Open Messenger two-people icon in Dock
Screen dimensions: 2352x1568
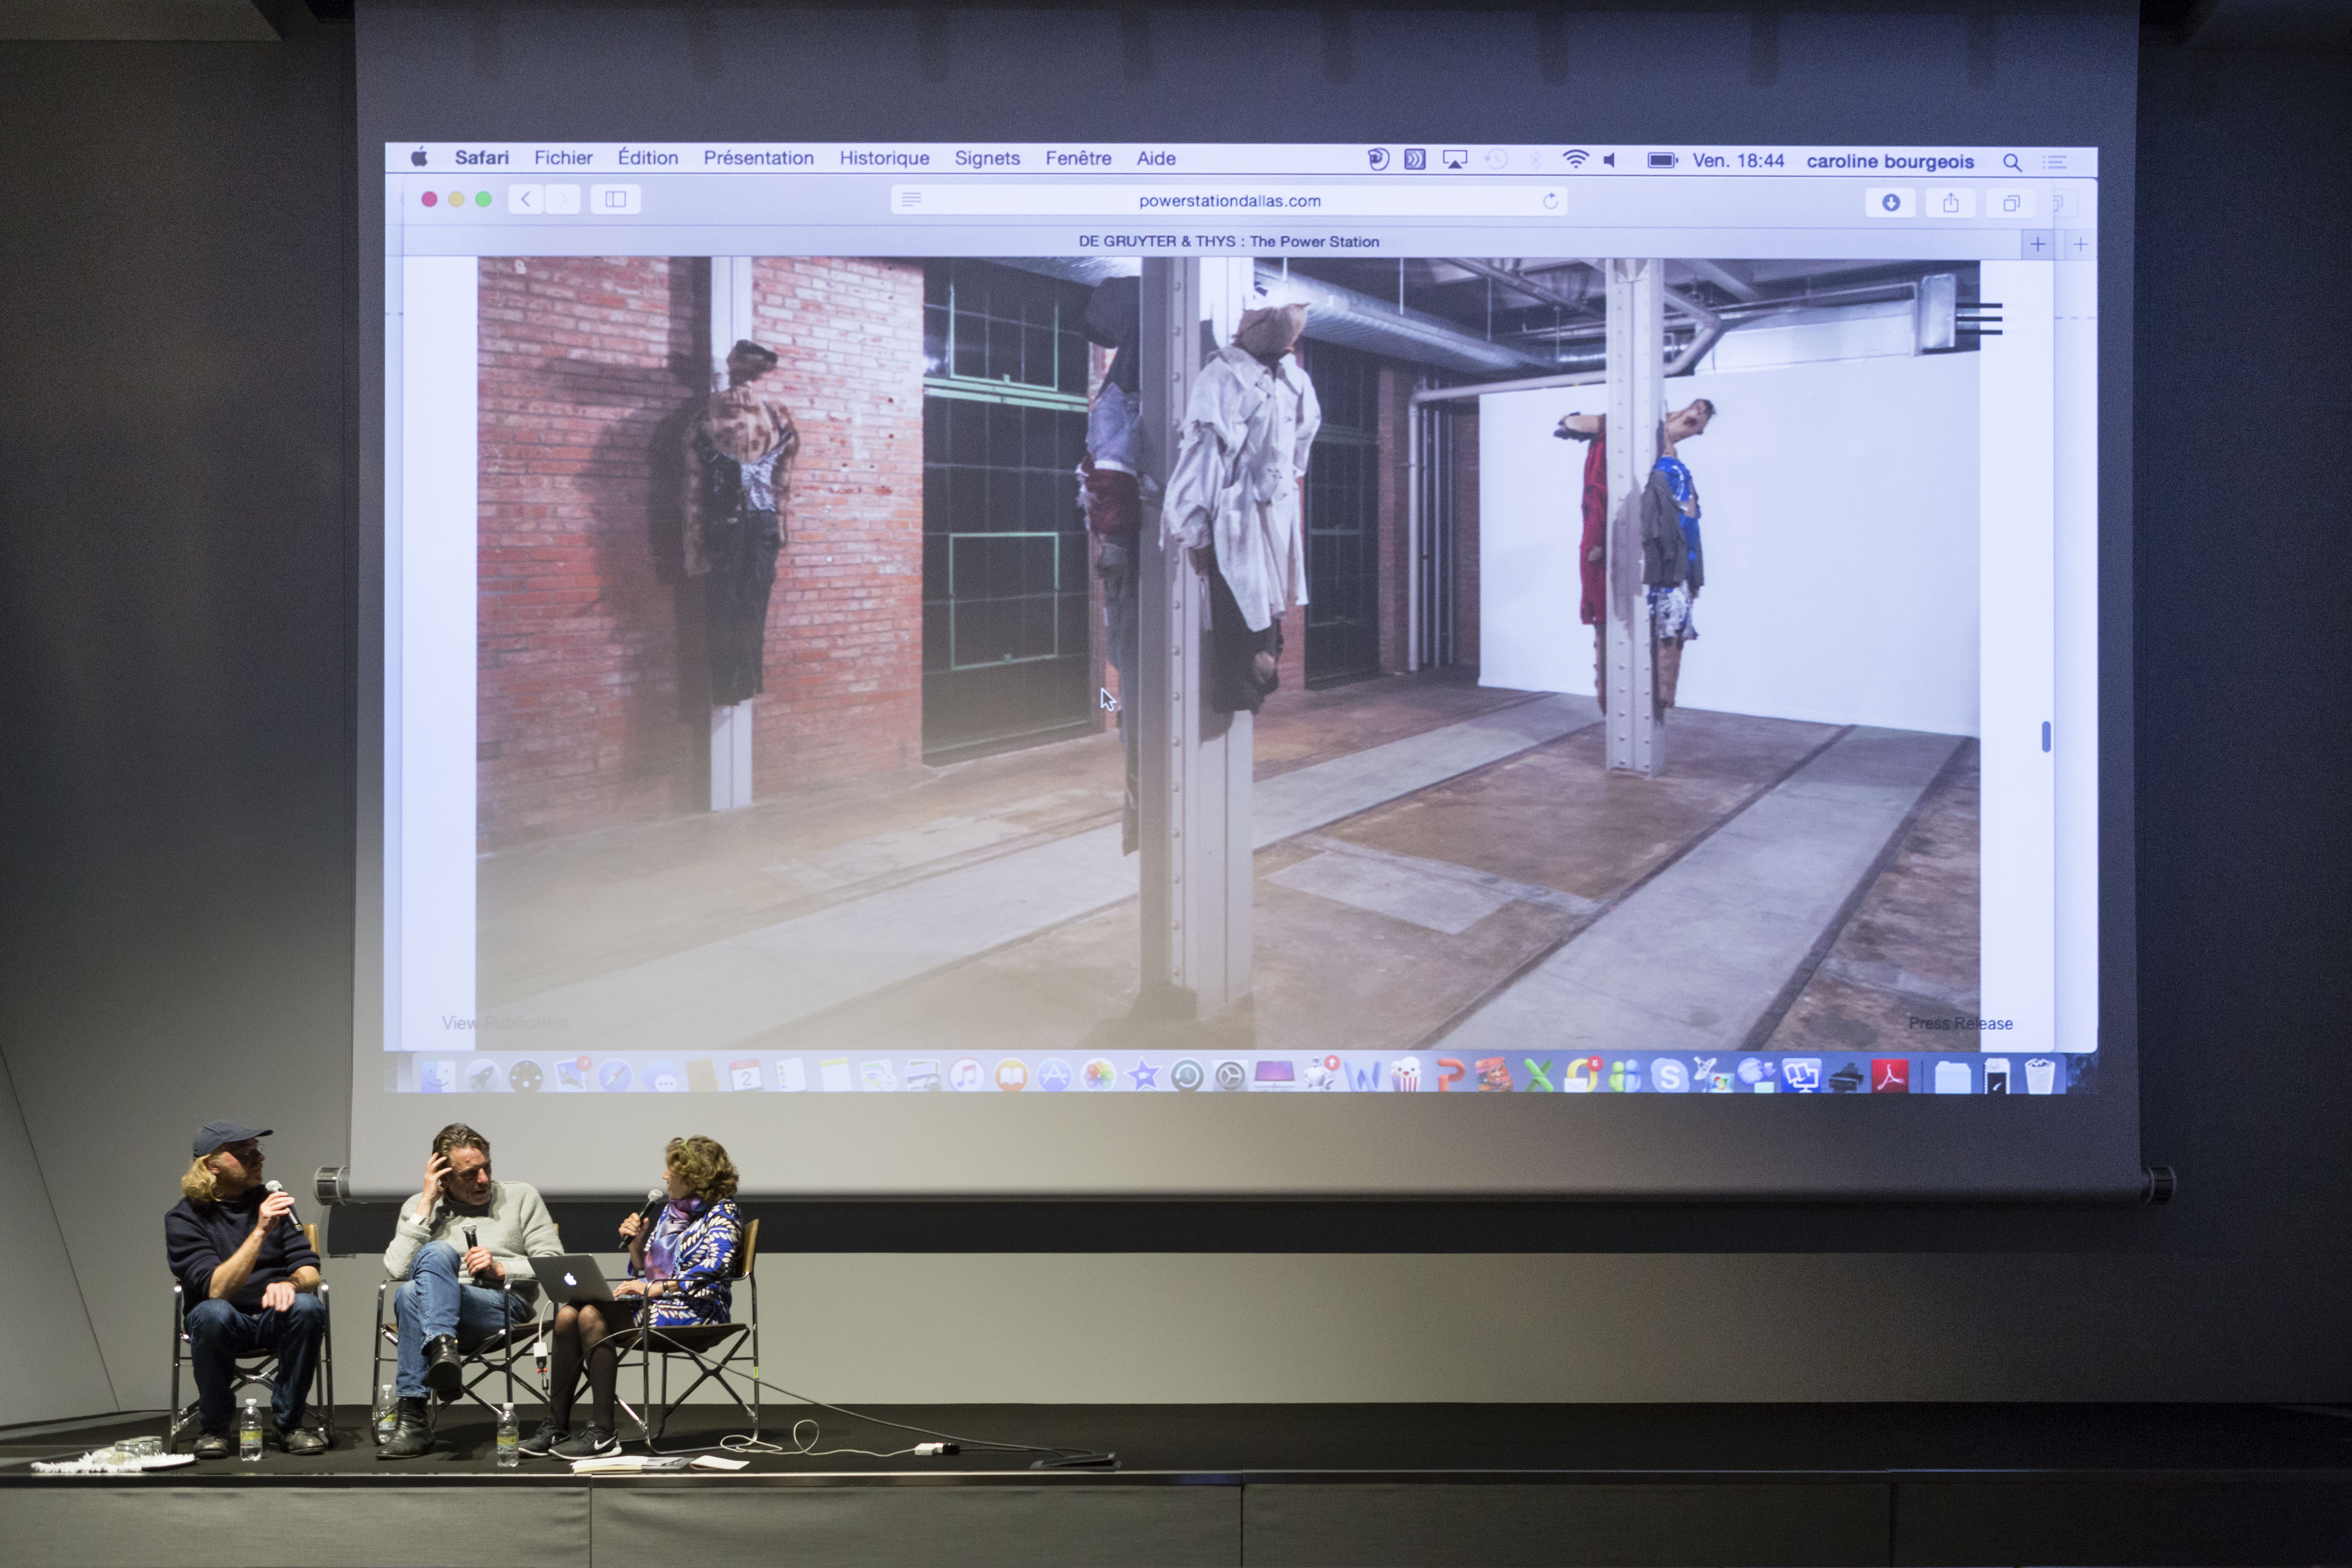[1625, 1076]
